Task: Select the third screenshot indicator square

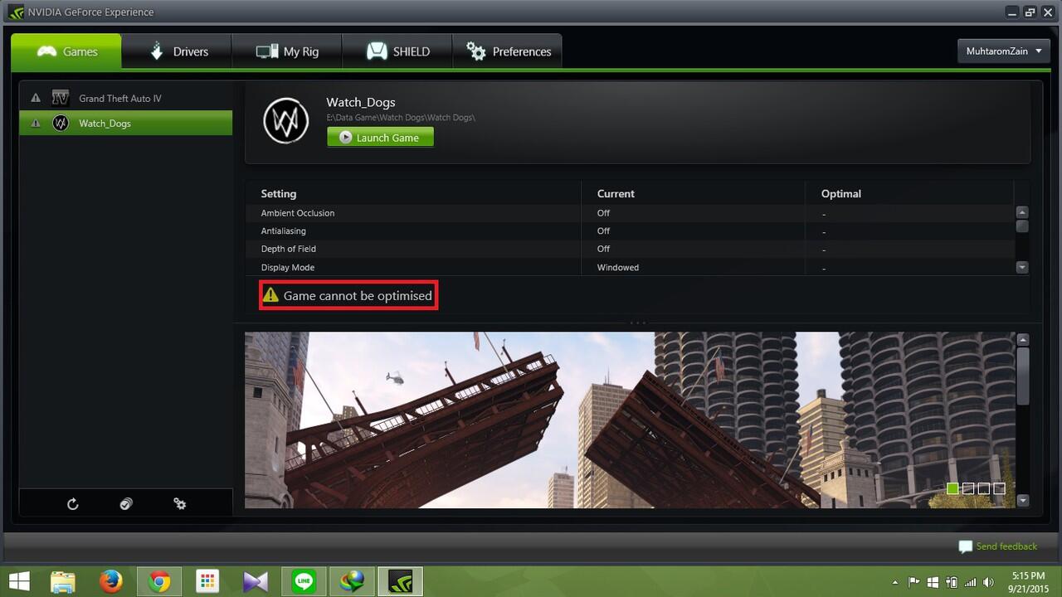Action: point(984,488)
